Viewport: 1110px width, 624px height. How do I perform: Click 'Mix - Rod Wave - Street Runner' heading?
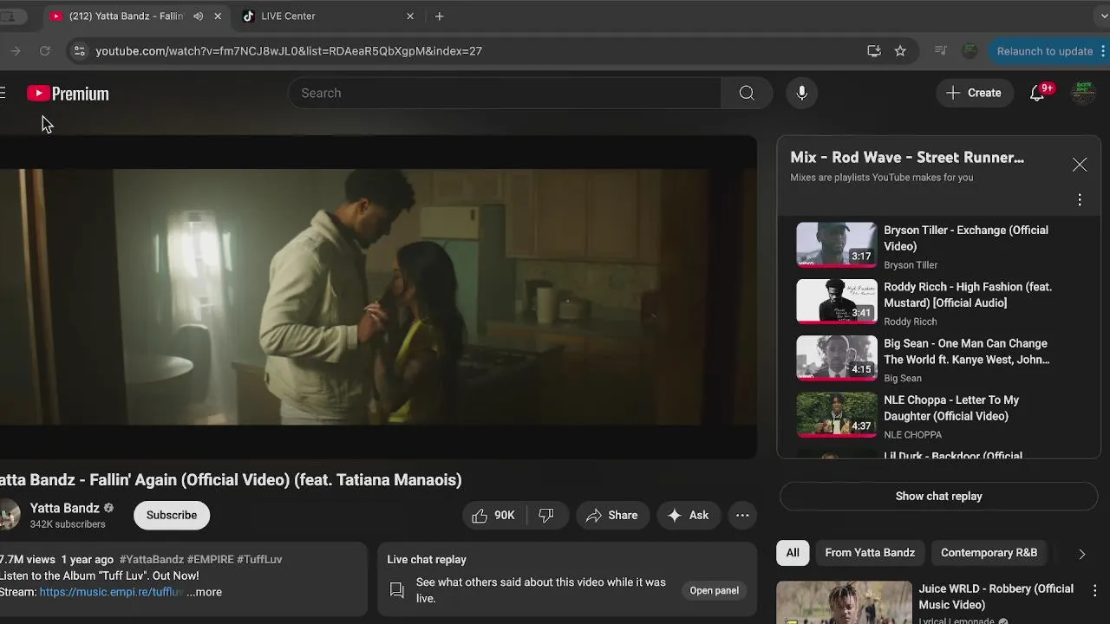coord(907,157)
